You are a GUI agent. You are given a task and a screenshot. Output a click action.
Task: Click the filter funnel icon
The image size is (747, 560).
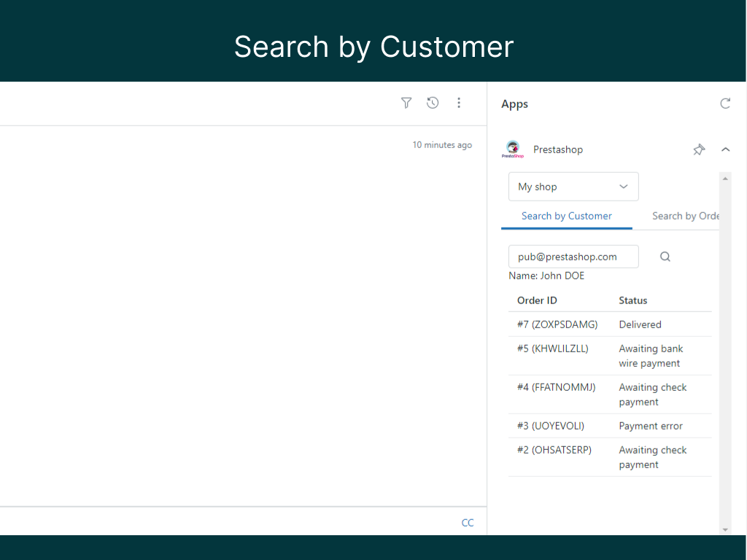click(x=406, y=103)
